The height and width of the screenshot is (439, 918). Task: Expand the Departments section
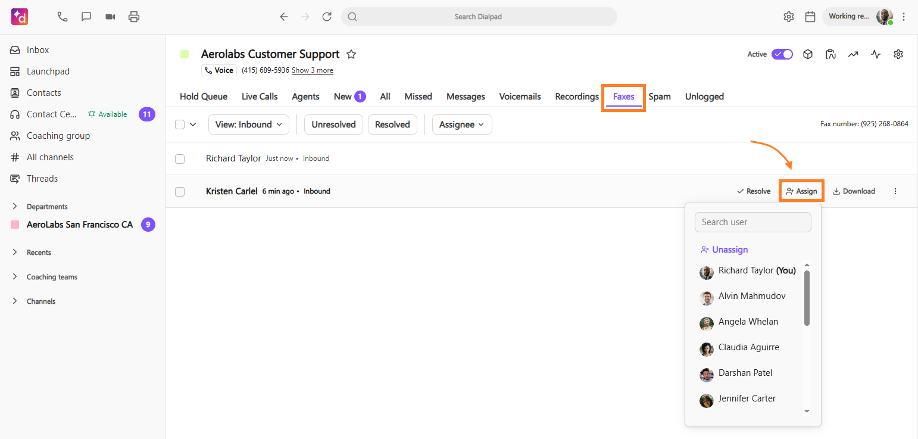click(x=15, y=206)
